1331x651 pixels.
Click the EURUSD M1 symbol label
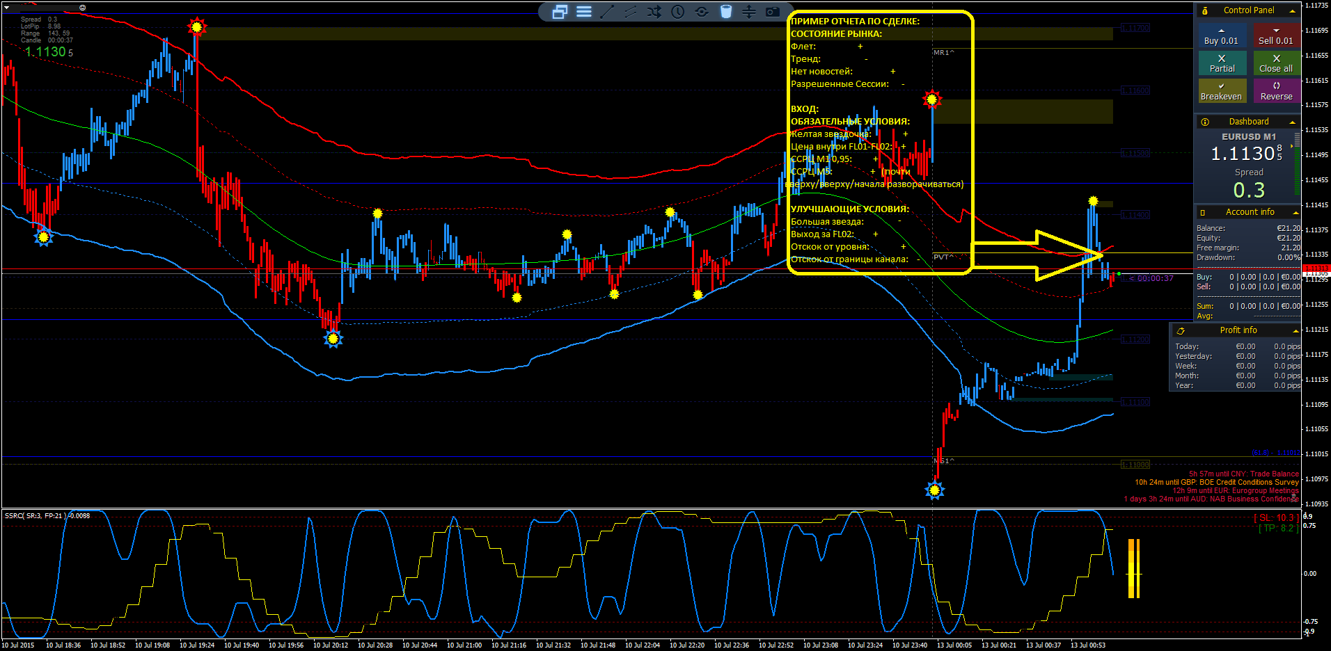pyautogui.click(x=1249, y=137)
